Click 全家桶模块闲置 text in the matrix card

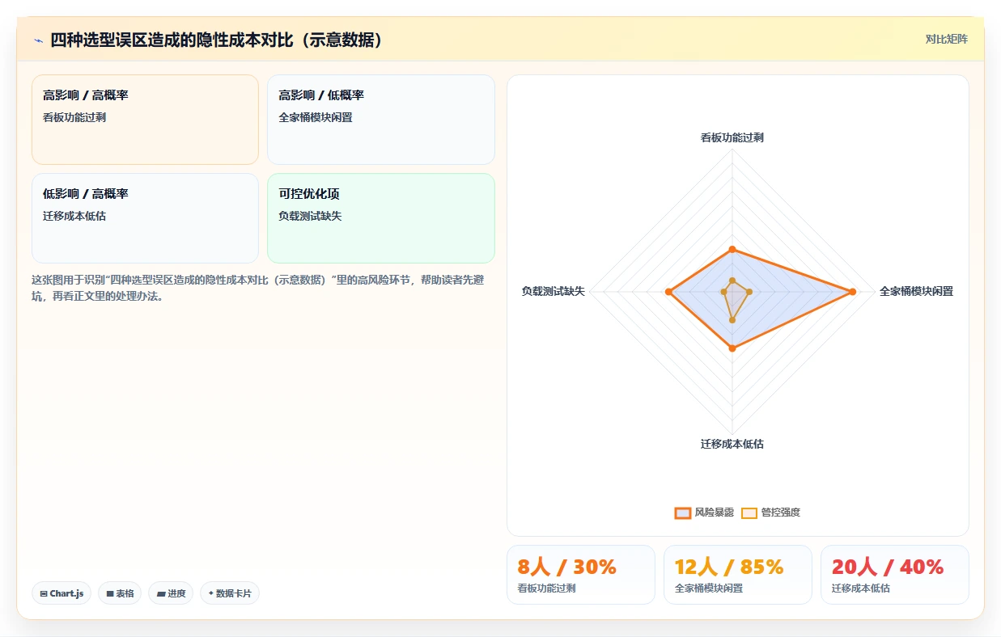pos(316,117)
